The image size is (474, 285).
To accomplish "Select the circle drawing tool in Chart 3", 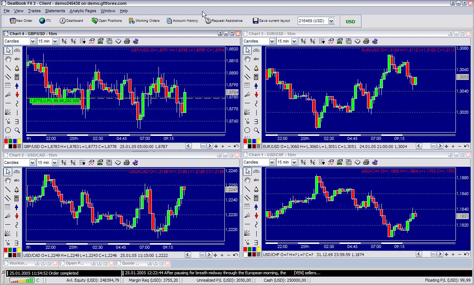I will [247, 130].
